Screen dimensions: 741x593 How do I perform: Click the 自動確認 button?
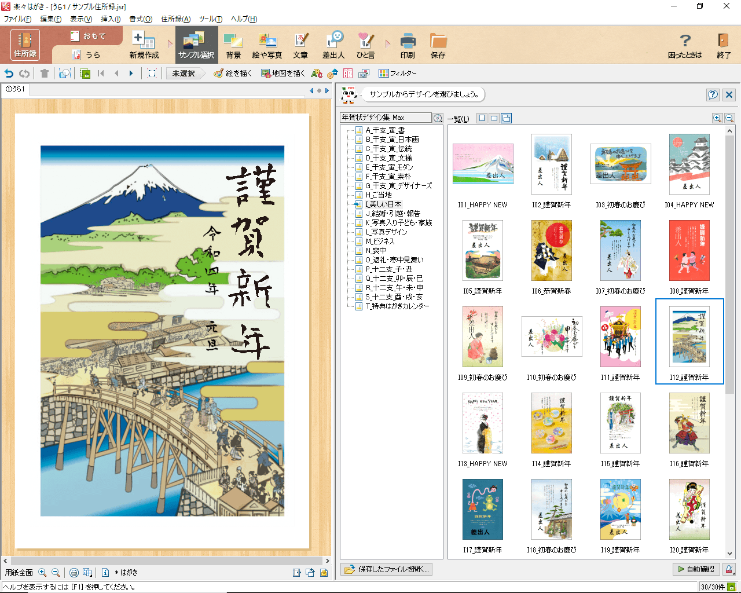pyautogui.click(x=696, y=569)
